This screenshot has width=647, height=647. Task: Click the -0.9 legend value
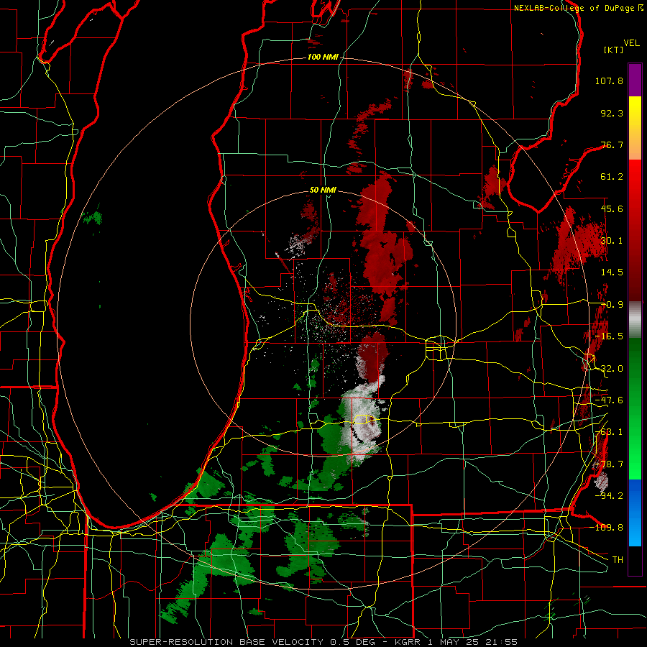click(612, 305)
